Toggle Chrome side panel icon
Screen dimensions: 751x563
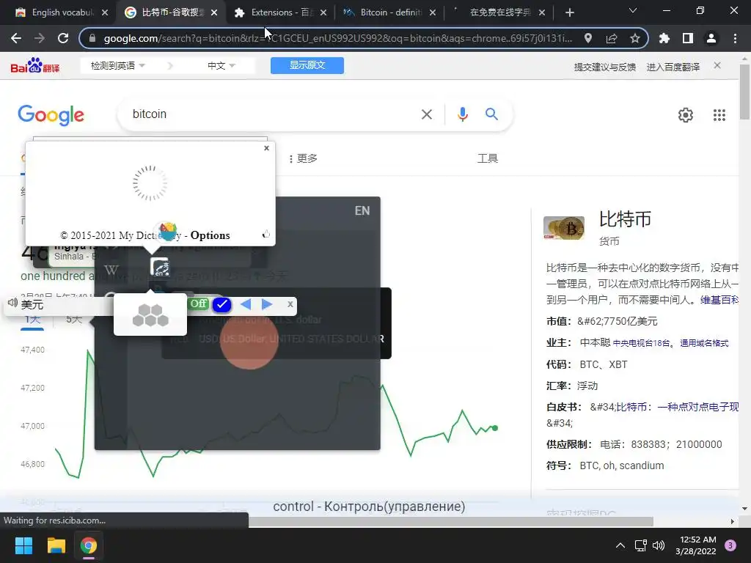click(x=688, y=38)
